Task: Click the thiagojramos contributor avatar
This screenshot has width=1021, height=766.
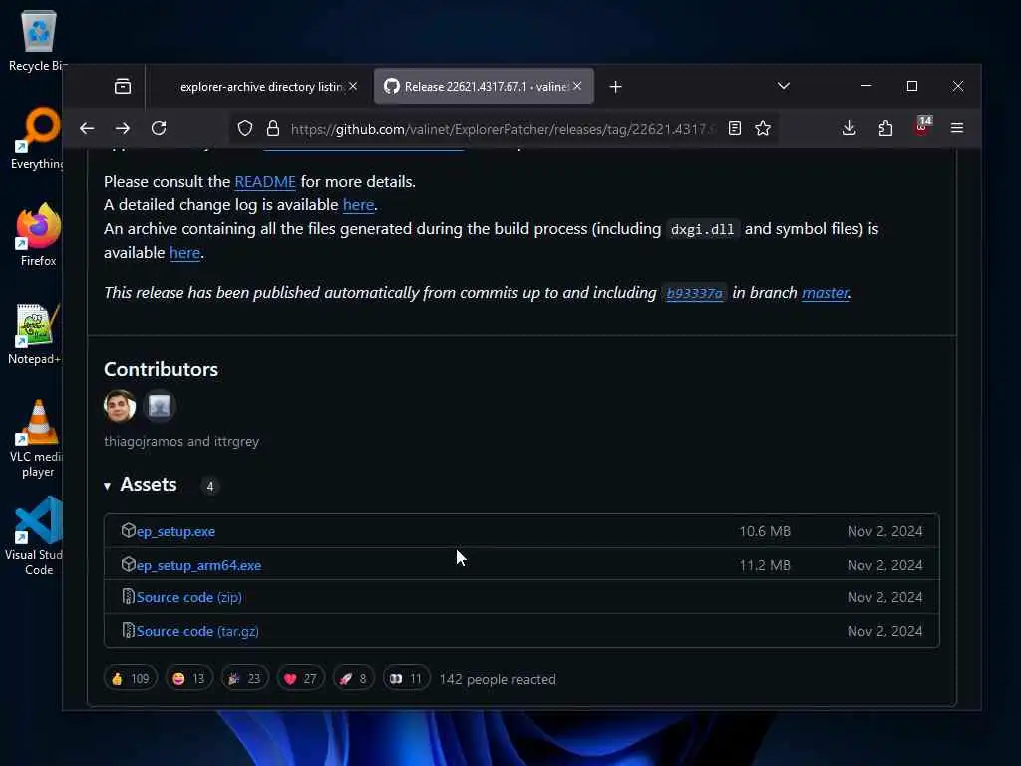Action: pos(120,406)
